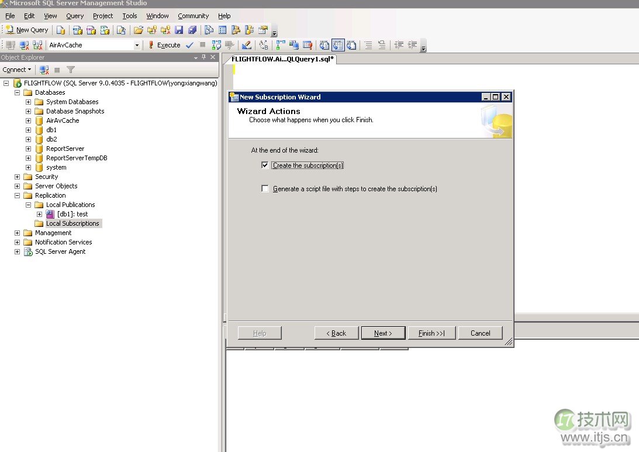Image resolution: width=639 pixels, height=452 pixels.
Task: Click the Analysis Services DMX Query icon
Action: click(91, 30)
